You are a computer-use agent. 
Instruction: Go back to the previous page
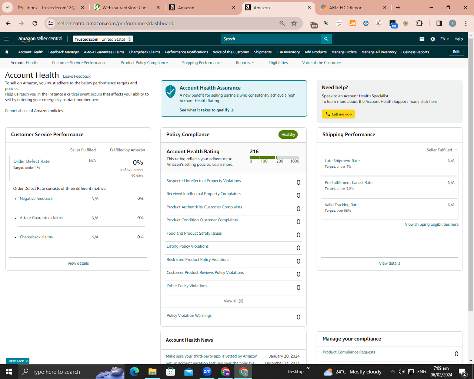coord(8,23)
